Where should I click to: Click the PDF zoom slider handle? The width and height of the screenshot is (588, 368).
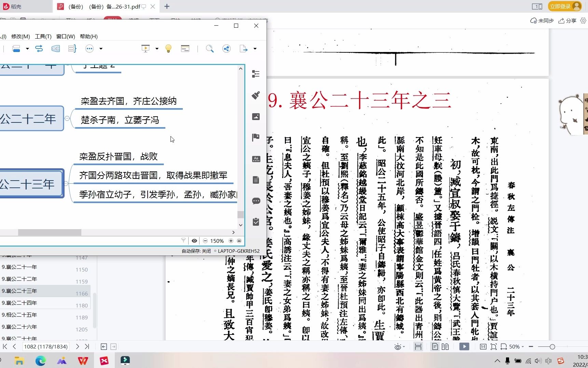click(x=552, y=347)
